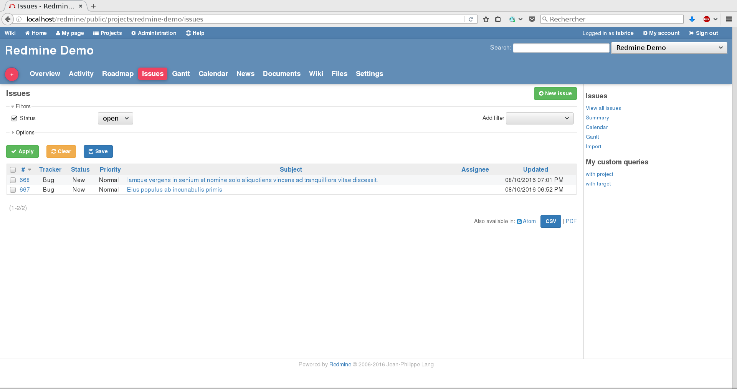Open the 'View all issues' link
The width and height of the screenshot is (737, 389).
pos(603,108)
